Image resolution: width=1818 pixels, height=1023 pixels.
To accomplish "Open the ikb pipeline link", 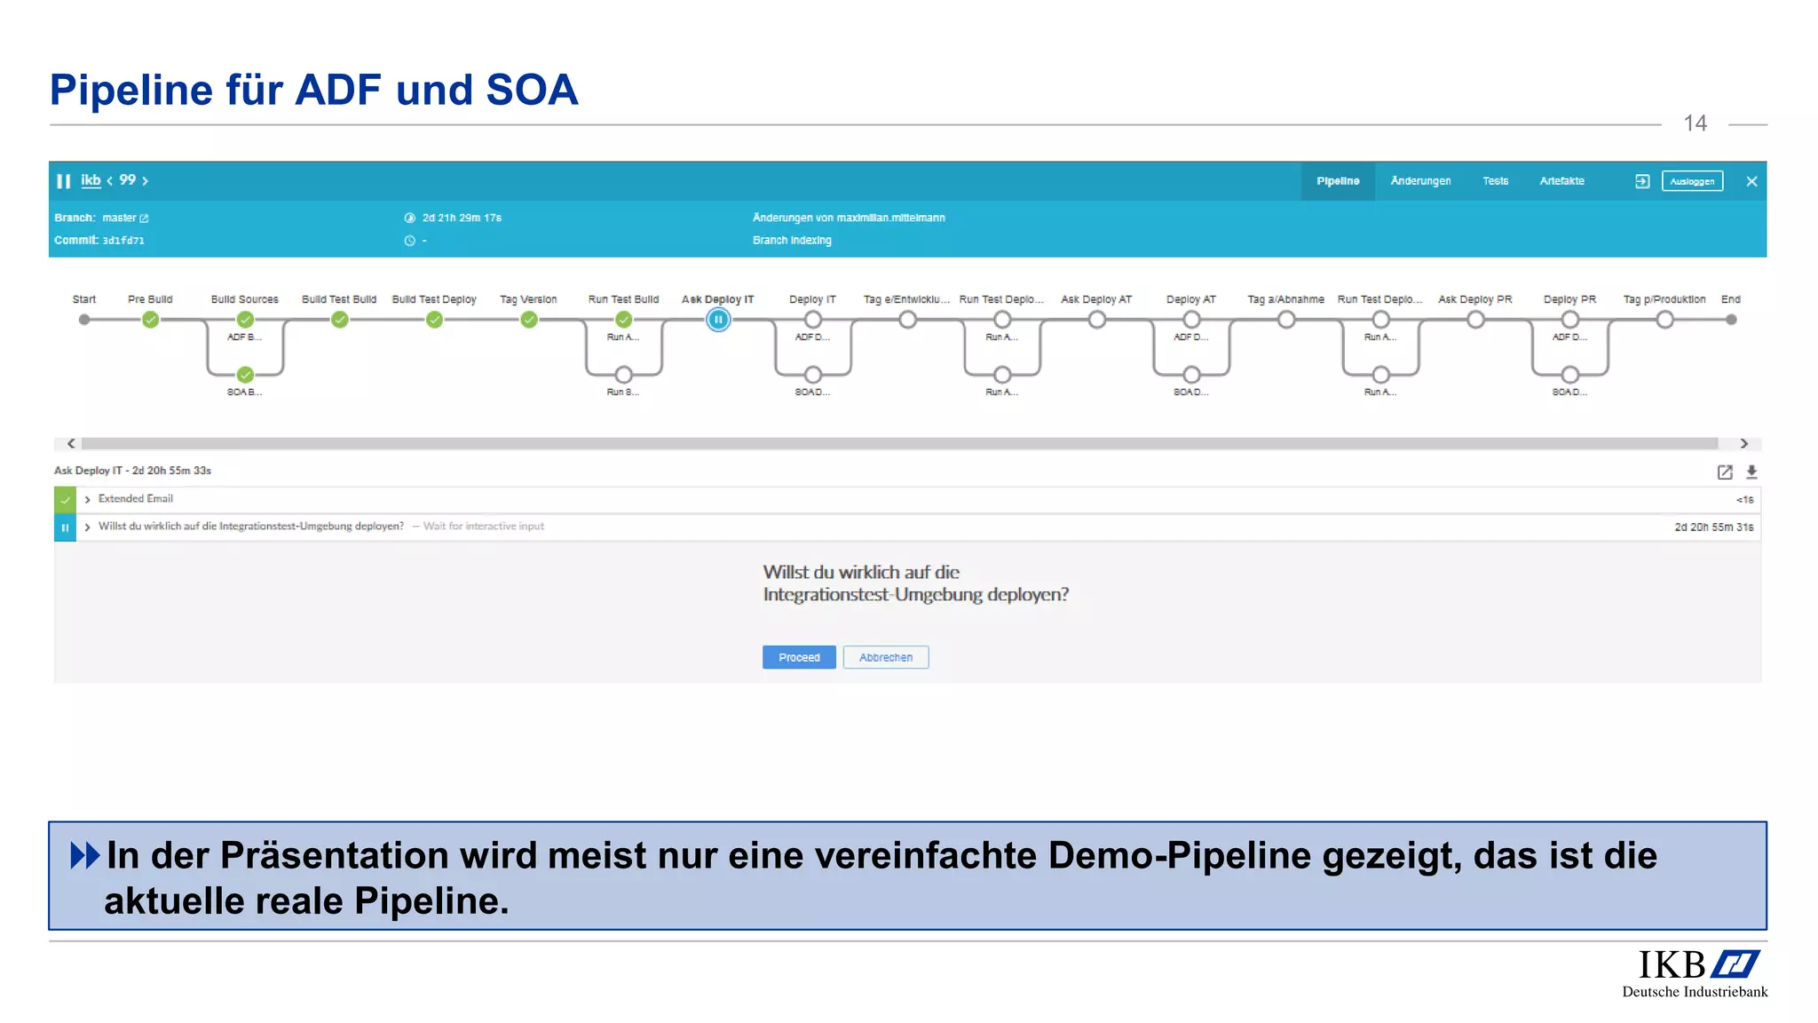I will pyautogui.click(x=91, y=180).
